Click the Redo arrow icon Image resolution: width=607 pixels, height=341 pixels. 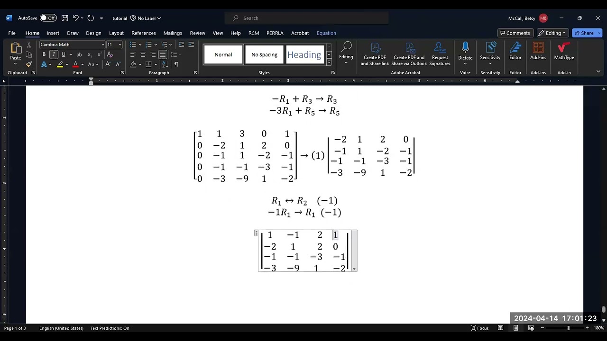[x=91, y=18]
